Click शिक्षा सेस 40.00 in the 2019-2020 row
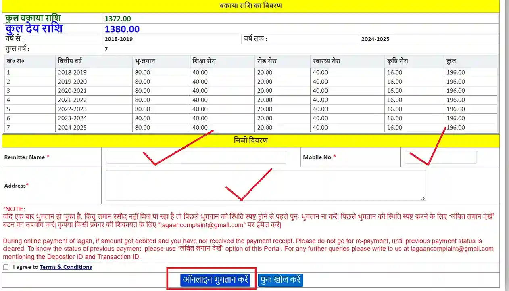This screenshot has width=509, height=291. point(200,82)
